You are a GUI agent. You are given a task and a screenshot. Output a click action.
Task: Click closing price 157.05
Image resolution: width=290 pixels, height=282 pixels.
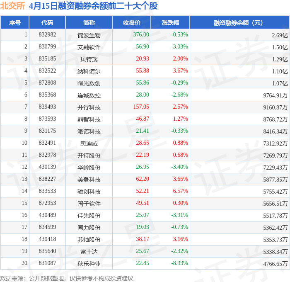pos(141,107)
